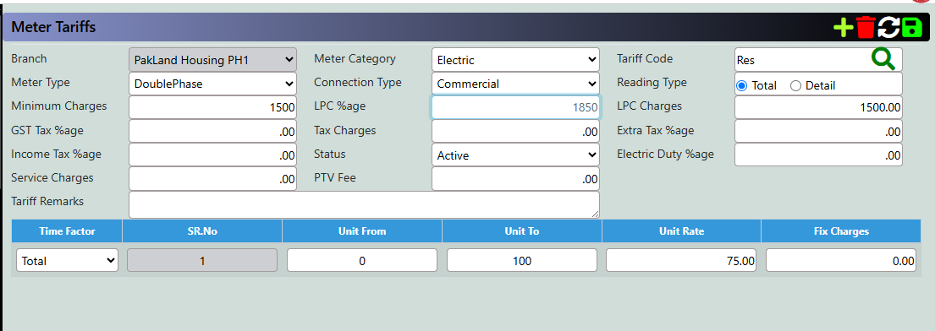Open the Status dropdown
This screenshot has height=331, width=935.
point(516,155)
